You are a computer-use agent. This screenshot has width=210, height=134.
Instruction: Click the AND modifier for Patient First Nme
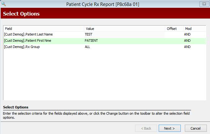(187, 41)
